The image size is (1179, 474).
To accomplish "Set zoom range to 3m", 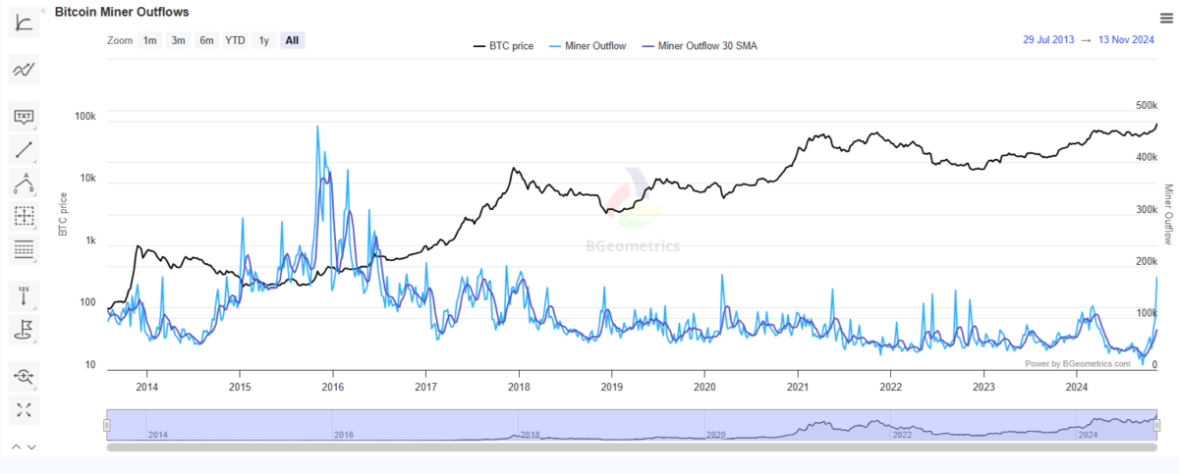I will coord(178,40).
